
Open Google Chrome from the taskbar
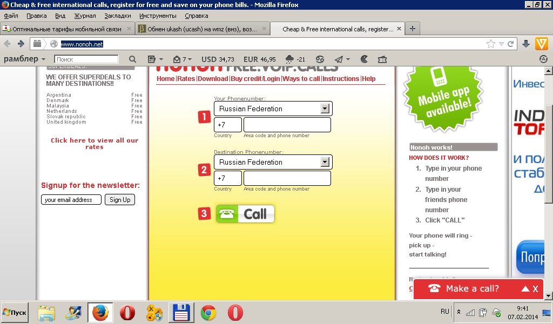(x=208, y=313)
